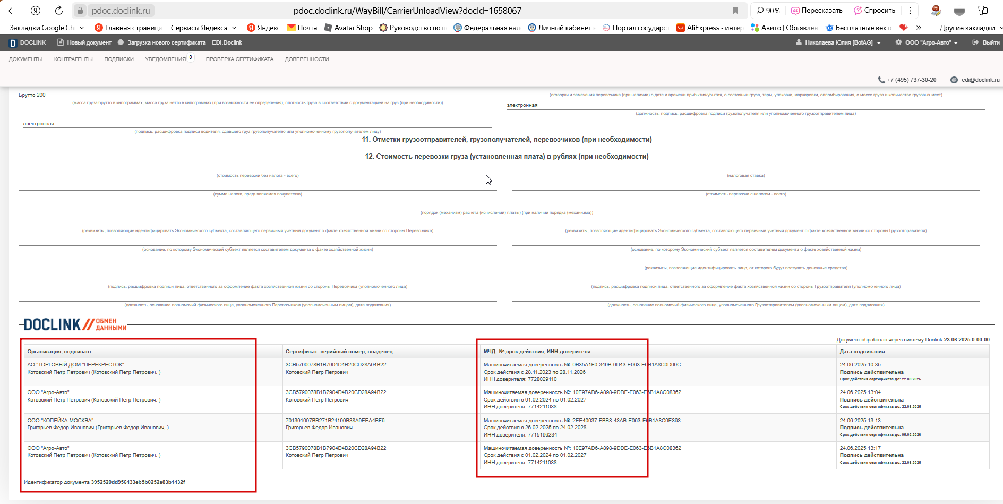
Task: Expand the Сервисы Яндекса bookmark folder
Action: coord(203,28)
